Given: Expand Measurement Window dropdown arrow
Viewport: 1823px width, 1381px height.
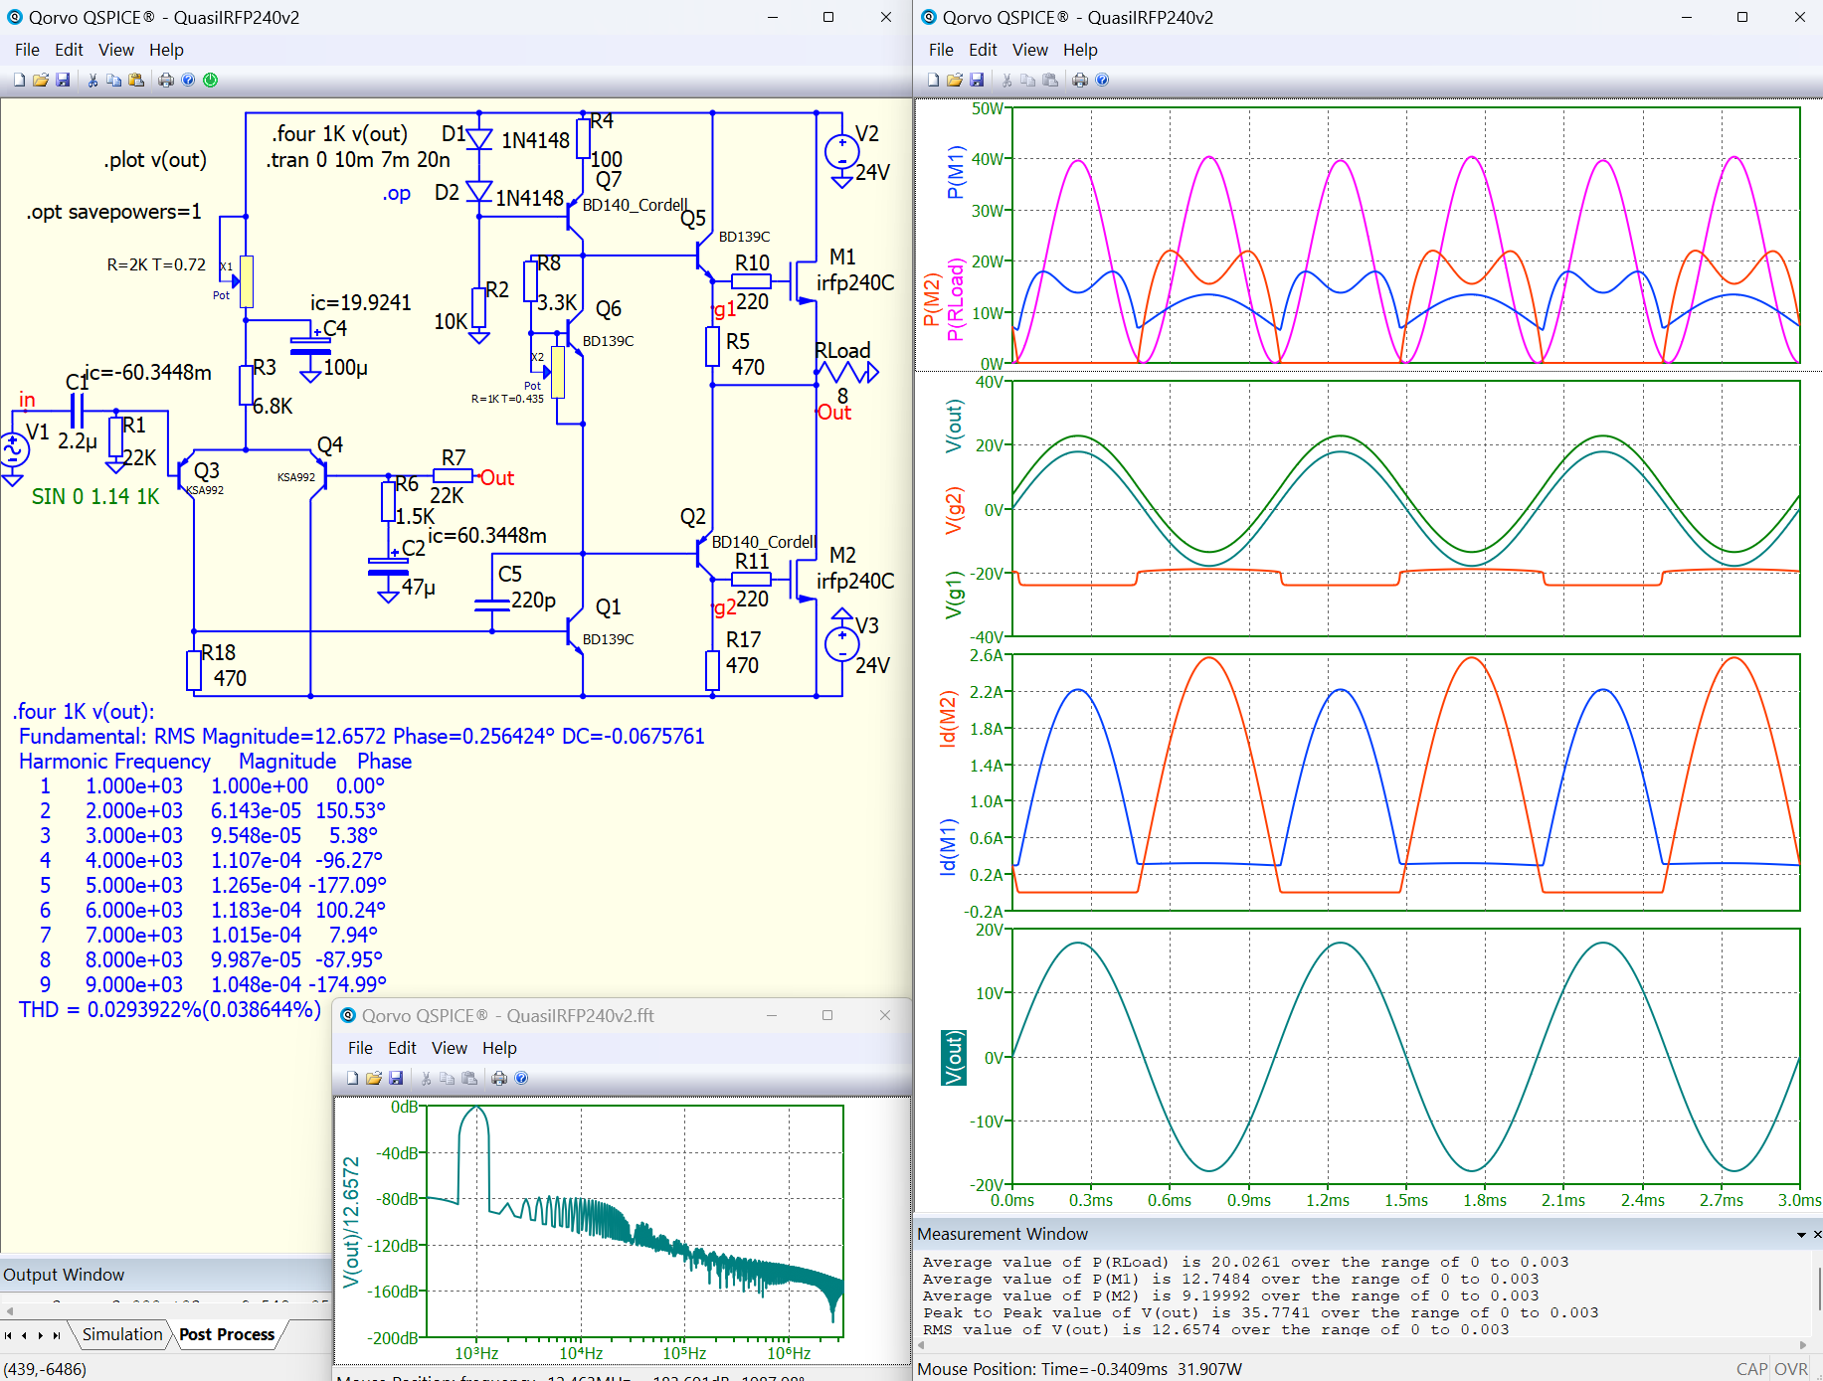Looking at the screenshot, I should coord(1801,1235).
